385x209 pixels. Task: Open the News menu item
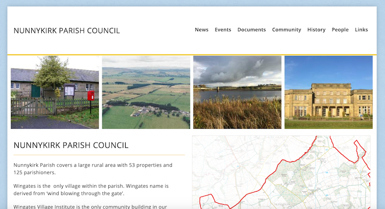[201, 30]
